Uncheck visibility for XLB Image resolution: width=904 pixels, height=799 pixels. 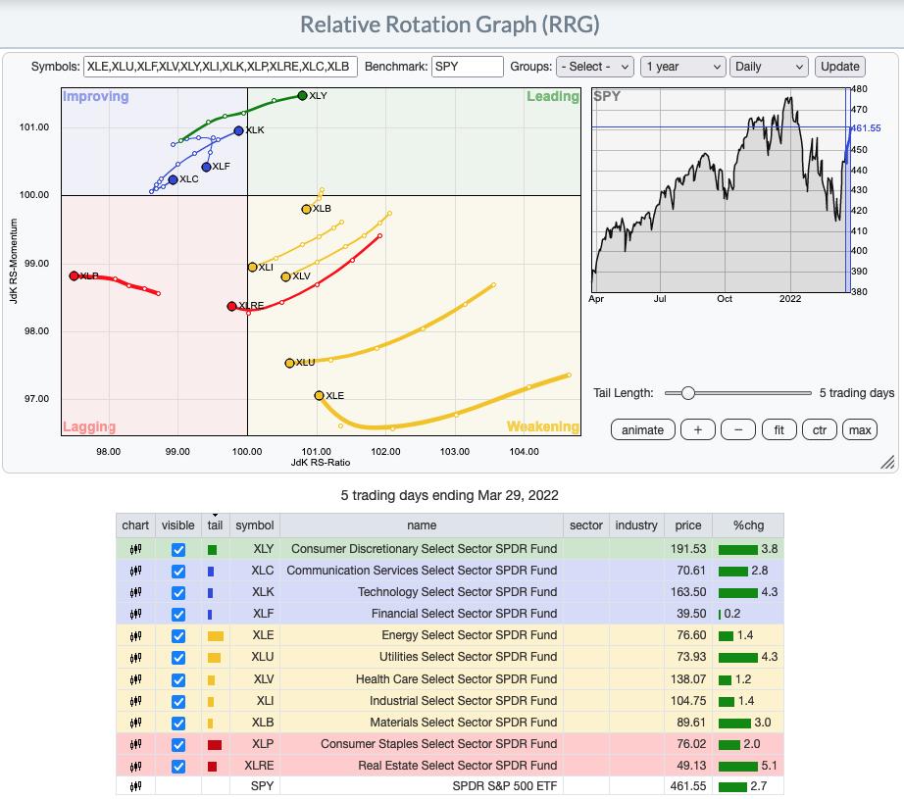click(x=178, y=723)
